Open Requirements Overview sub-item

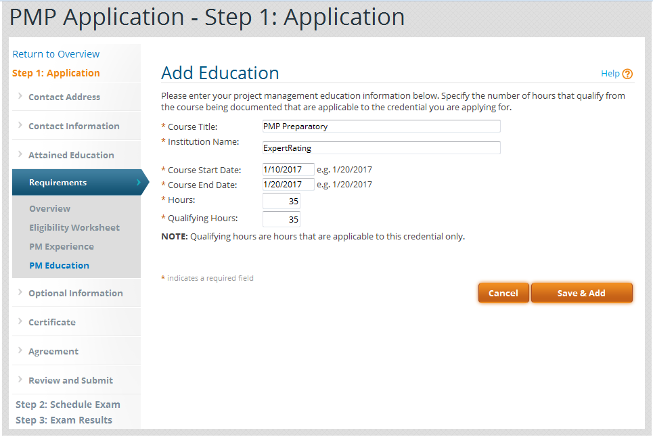coord(49,209)
